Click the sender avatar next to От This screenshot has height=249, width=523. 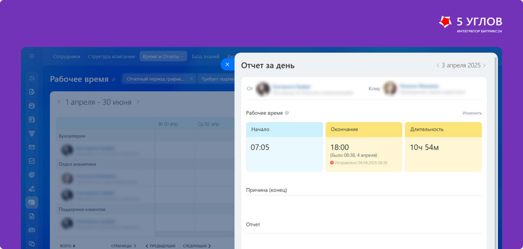click(263, 89)
